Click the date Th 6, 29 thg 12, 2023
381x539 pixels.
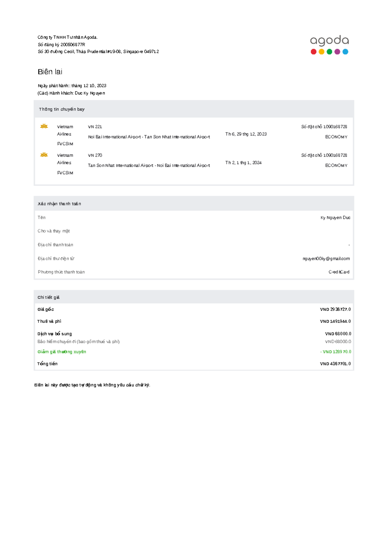(246, 134)
